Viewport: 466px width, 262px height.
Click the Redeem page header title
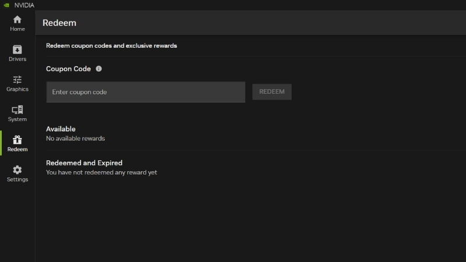(x=59, y=23)
